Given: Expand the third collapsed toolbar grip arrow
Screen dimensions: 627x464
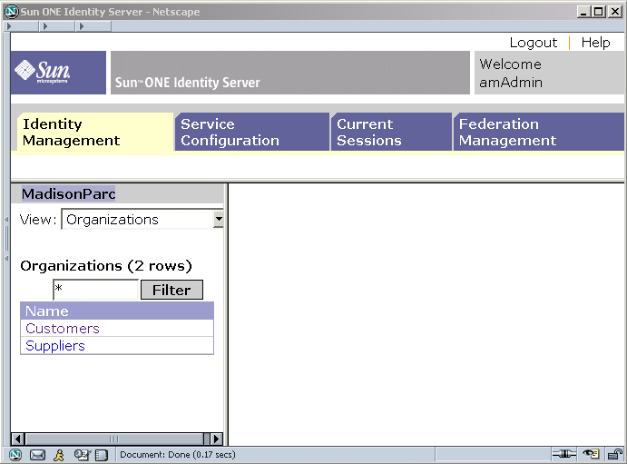Looking at the screenshot, I should [x=82, y=26].
